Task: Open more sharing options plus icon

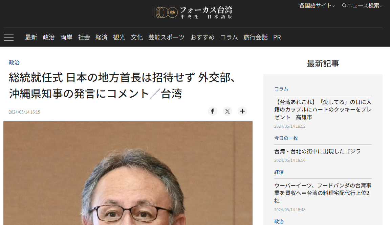Action: pyautogui.click(x=242, y=111)
